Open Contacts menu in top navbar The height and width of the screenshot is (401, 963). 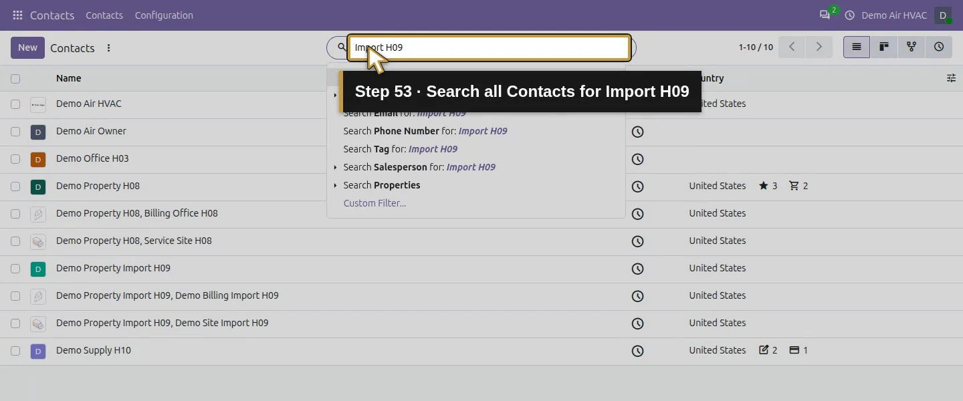[104, 15]
